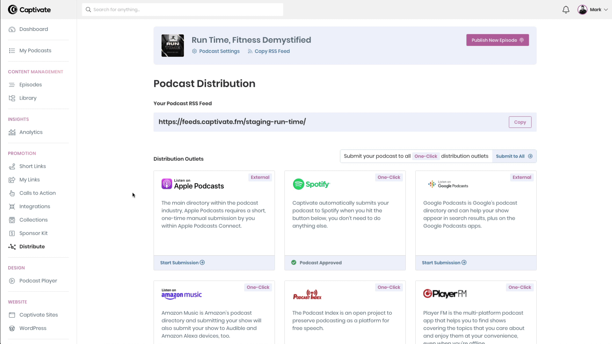This screenshot has width=612, height=344.
Task: Click the Captivate logo icon
Action: (x=11, y=9)
